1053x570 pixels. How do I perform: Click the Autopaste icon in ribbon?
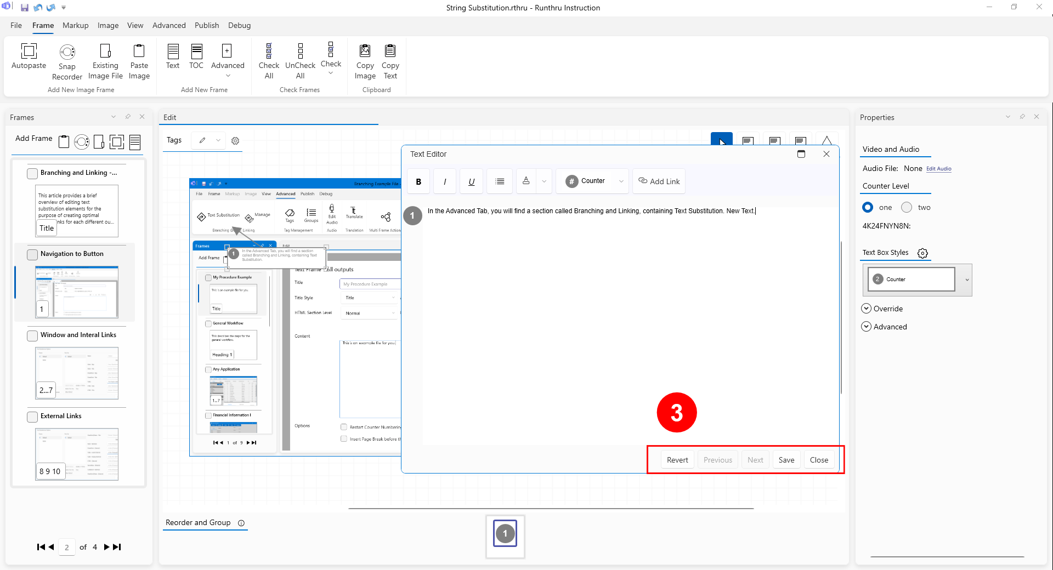coord(29,52)
